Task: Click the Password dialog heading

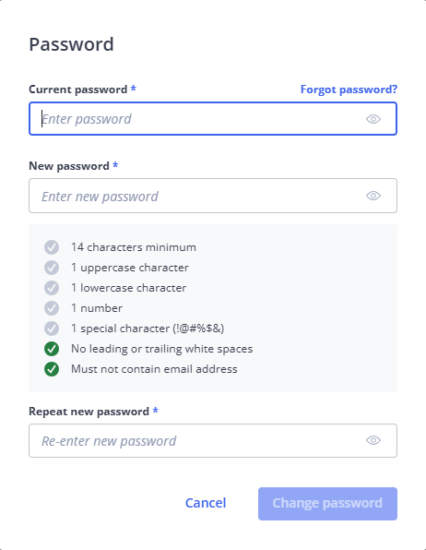Action: pyautogui.click(x=71, y=44)
